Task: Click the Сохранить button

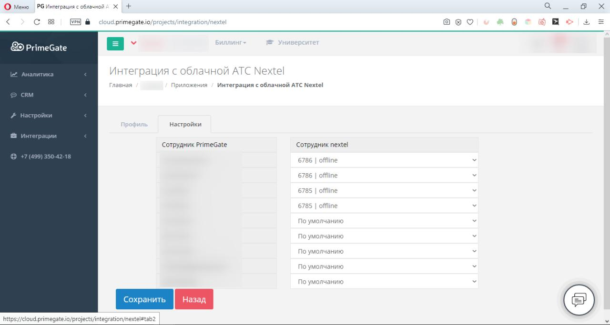Action: point(144,299)
